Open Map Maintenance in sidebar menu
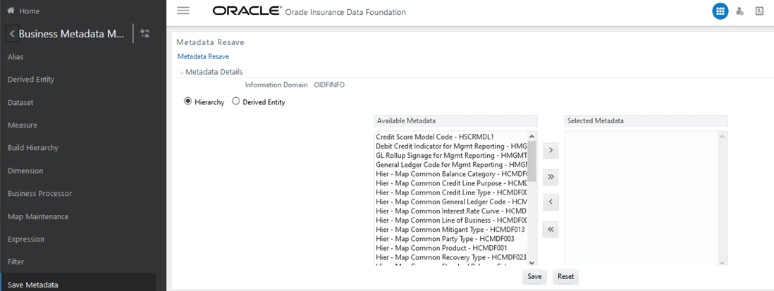Image resolution: width=774 pixels, height=291 pixels. click(x=38, y=216)
